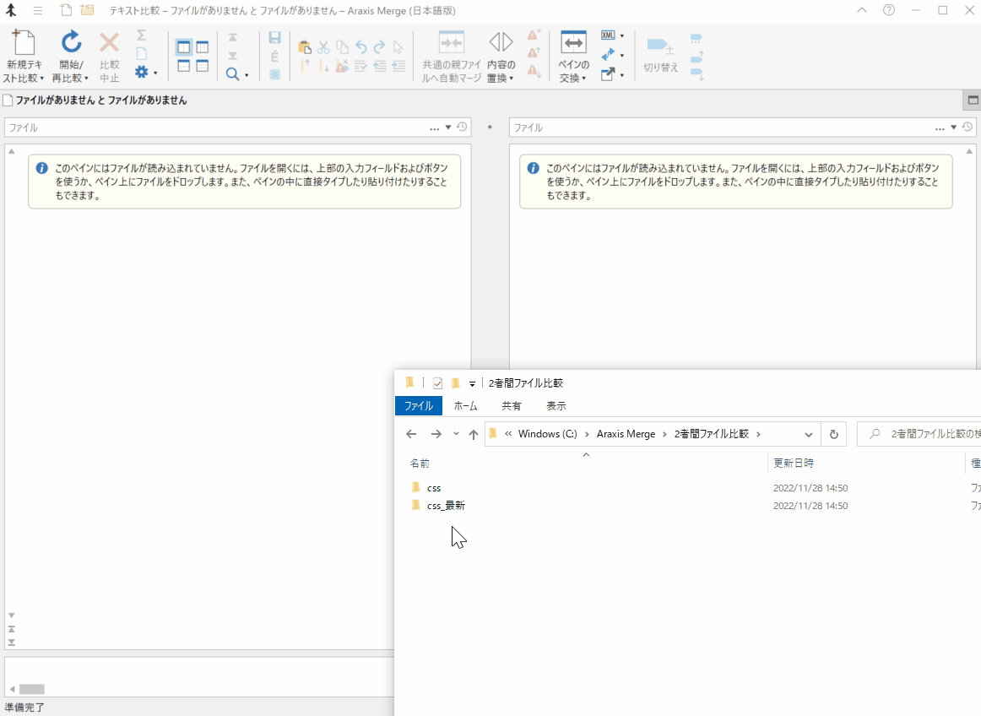Toggle the two-pane vertical layout button
The height and width of the screenshot is (716, 981).
coord(183,47)
